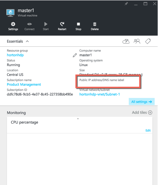Open the quick start cloud icon
Screen dimensions: 158x185
click(126, 41)
